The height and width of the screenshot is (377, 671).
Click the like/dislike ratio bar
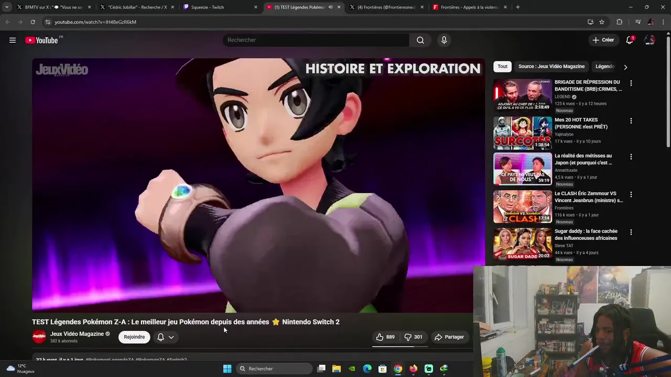pos(400,346)
